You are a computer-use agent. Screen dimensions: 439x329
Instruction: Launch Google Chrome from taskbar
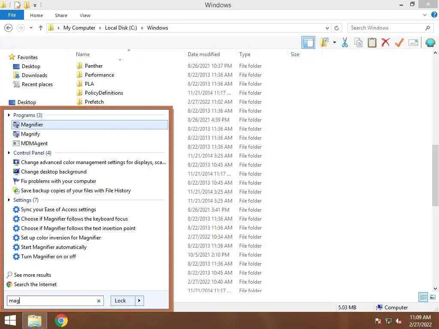[x=61, y=320]
